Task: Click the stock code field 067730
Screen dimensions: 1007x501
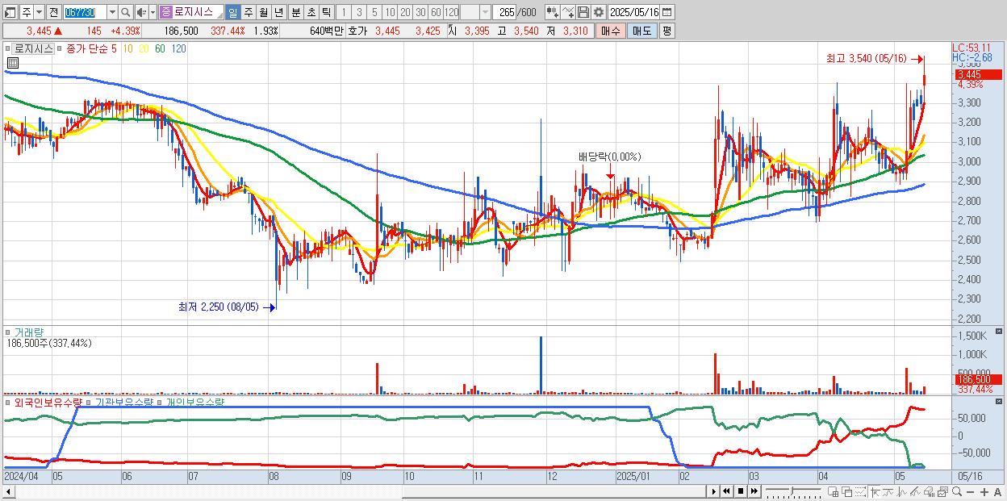Action: (x=85, y=12)
